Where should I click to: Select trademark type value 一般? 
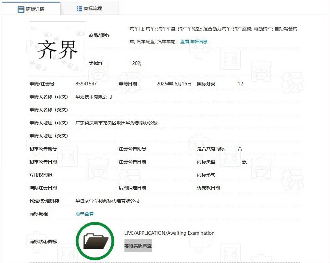tap(242, 162)
